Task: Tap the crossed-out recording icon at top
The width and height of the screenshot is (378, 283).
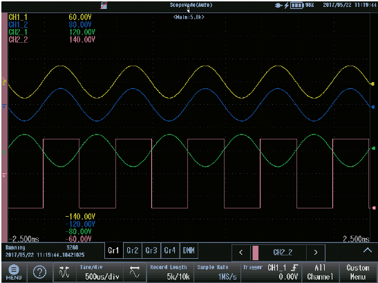Action: [x=104, y=6]
